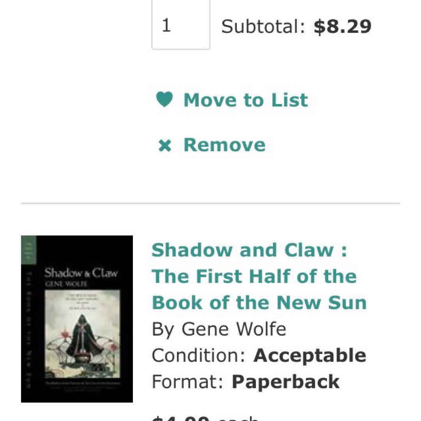Click the Acceptable condition value

310,356
